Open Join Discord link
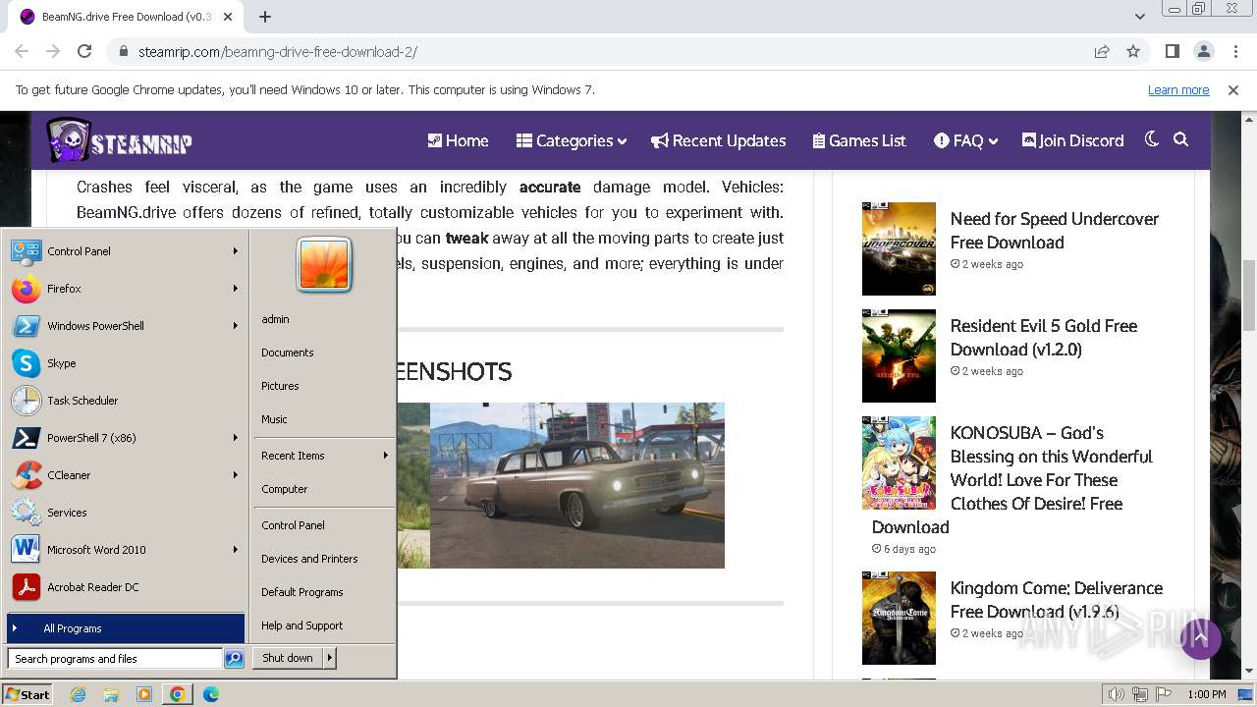The height and width of the screenshot is (707, 1257). coord(1072,140)
